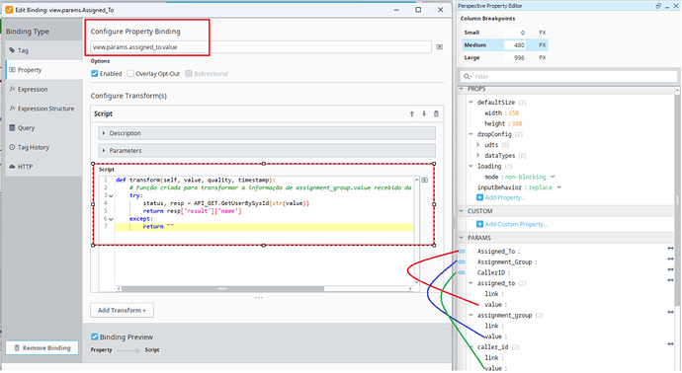Screen dimensions: 682x373
Task: Collapse the assigned_to param node
Action: 471,283
